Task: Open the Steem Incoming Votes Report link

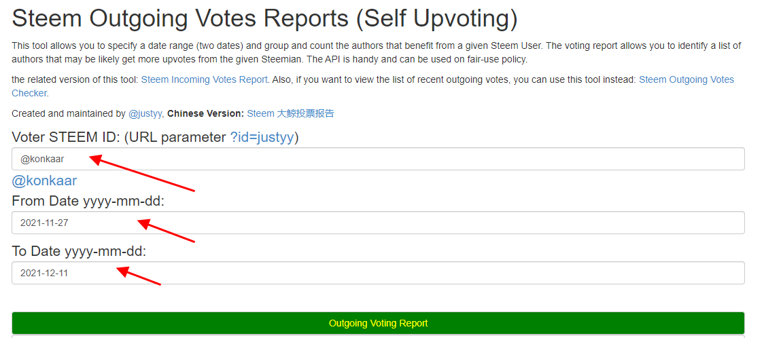Action: pos(204,79)
